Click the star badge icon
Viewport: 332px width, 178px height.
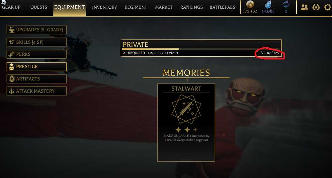coord(316,7)
